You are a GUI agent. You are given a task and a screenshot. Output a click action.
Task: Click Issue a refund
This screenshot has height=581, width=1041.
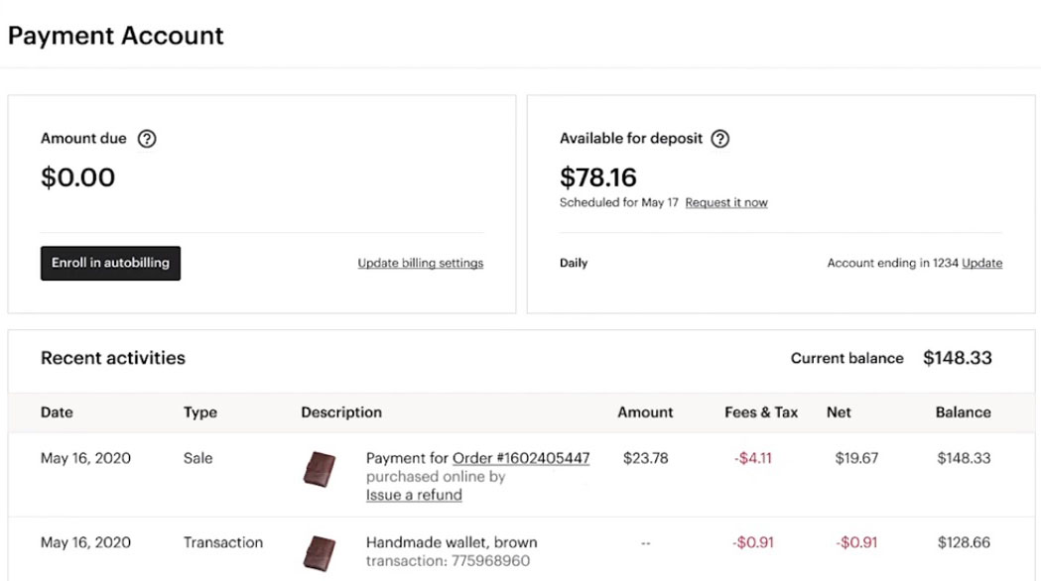tap(414, 495)
